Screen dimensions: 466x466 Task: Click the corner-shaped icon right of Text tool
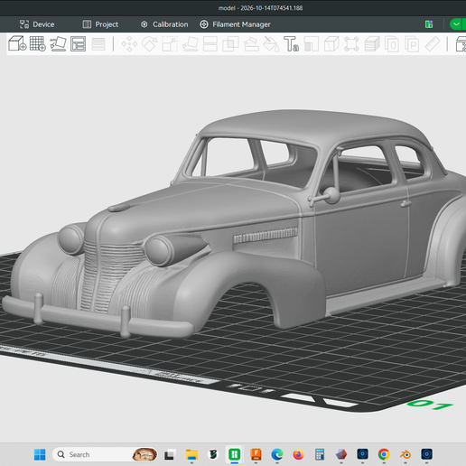tap(312, 44)
